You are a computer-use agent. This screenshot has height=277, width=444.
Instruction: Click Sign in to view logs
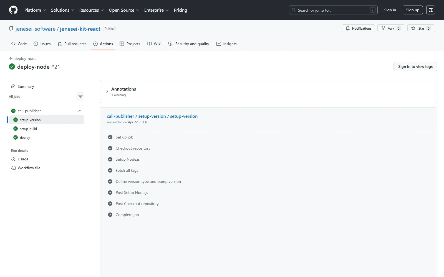click(x=415, y=66)
